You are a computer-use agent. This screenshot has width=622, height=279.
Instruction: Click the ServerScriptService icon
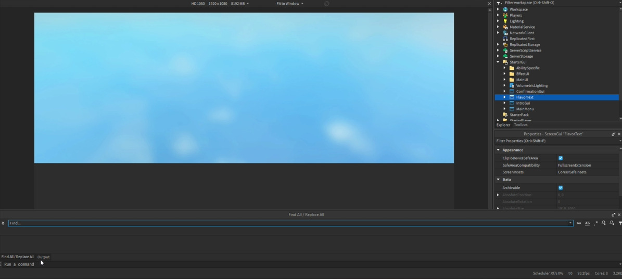click(505, 50)
